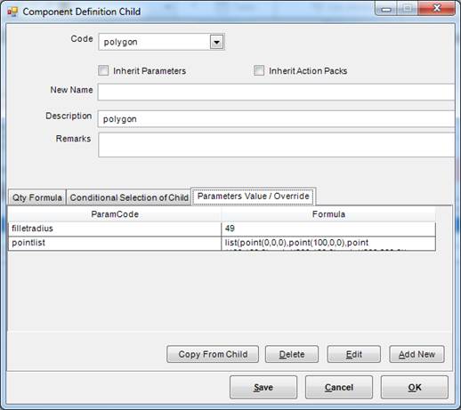
Task: Click the Copy From Child button
Action: pos(213,354)
